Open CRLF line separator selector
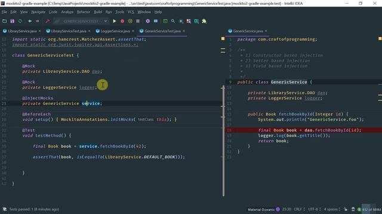The width and height of the screenshot is (382, 214). 300,209
